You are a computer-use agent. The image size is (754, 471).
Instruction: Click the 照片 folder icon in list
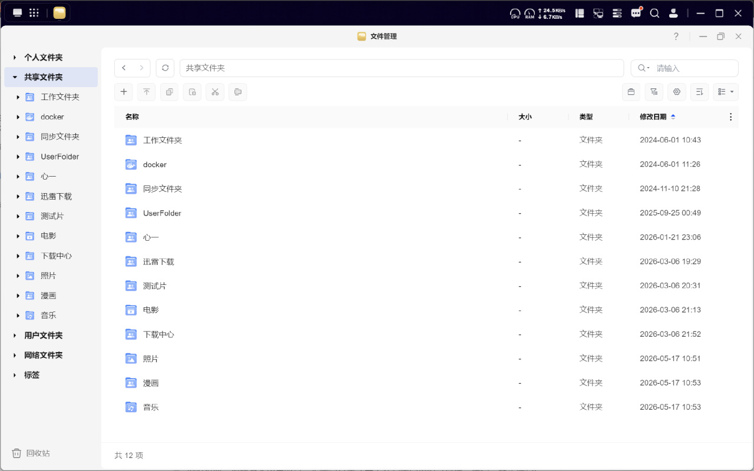[x=131, y=359]
